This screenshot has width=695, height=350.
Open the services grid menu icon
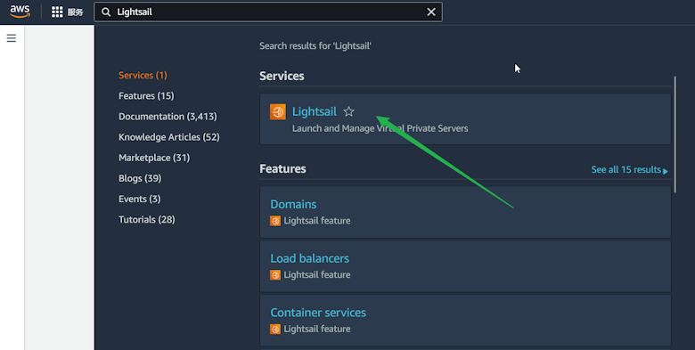coord(57,12)
